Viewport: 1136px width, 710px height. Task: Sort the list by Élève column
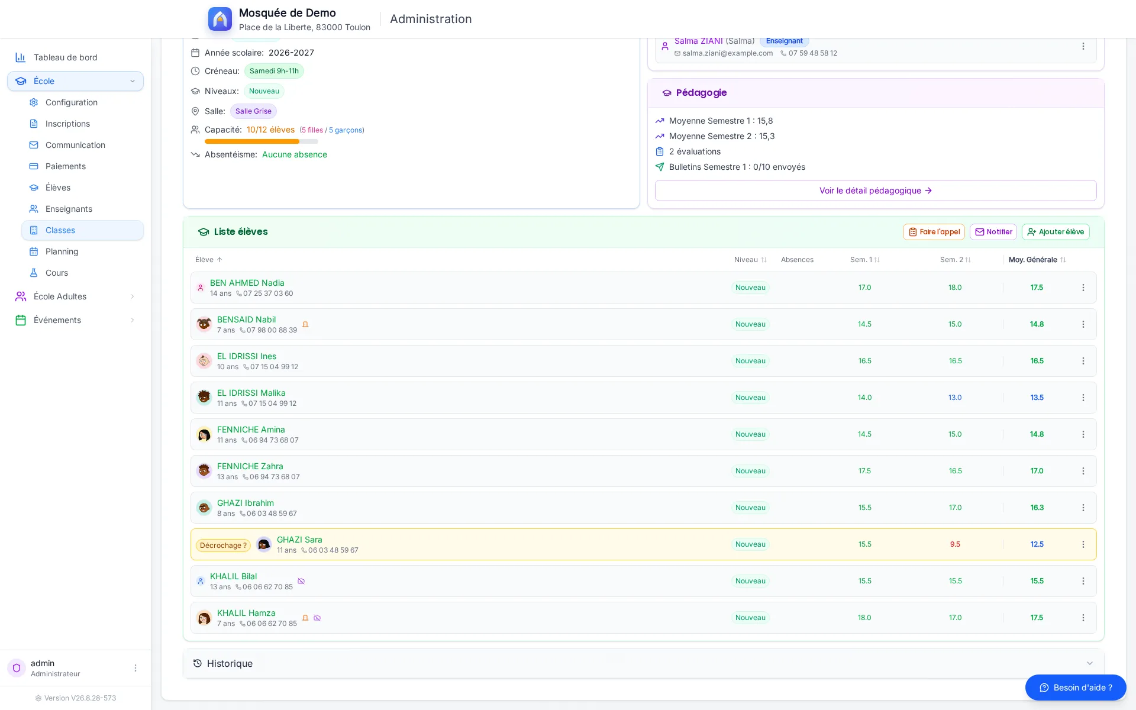pyautogui.click(x=209, y=260)
